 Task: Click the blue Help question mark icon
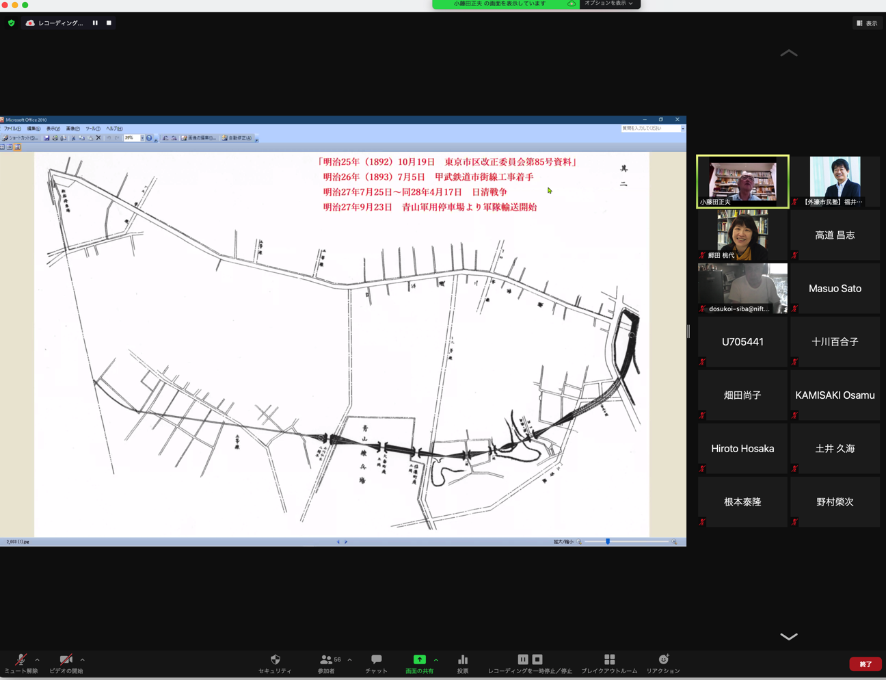149,138
